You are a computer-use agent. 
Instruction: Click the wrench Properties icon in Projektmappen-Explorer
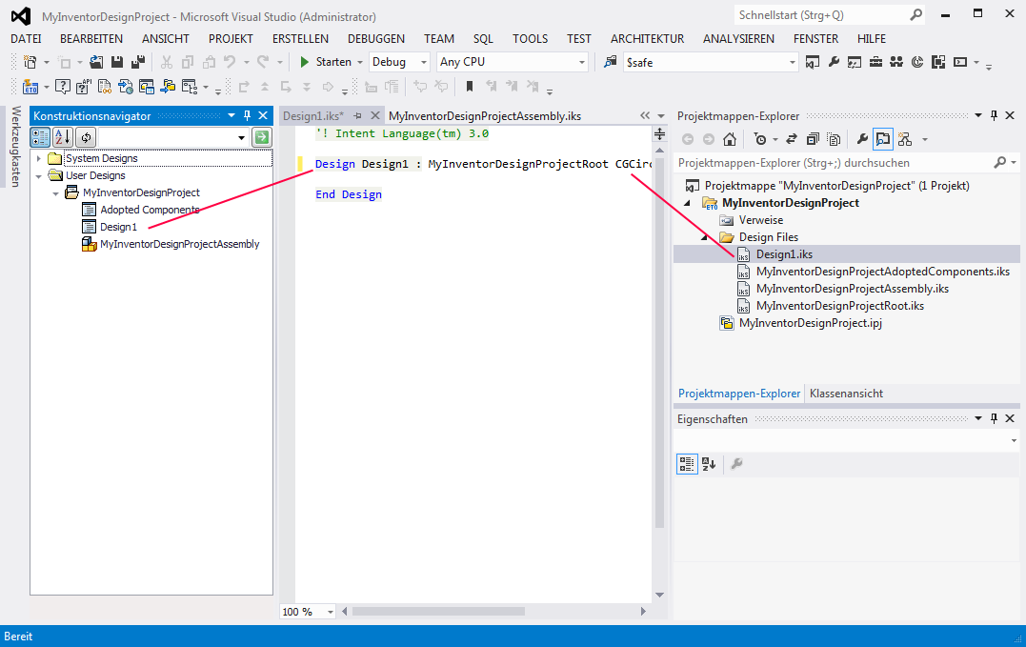click(862, 139)
